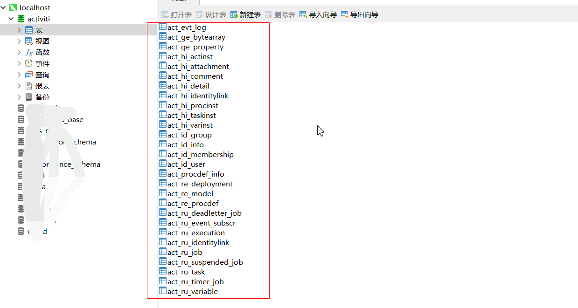Screen dimensions: 578x308
Task: Click the last database icon in tree
Action: tap(21, 231)
